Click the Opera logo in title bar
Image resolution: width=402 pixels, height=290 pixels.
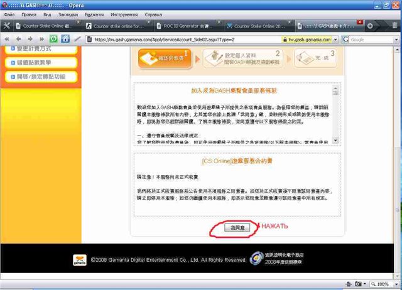click(x=4, y=5)
